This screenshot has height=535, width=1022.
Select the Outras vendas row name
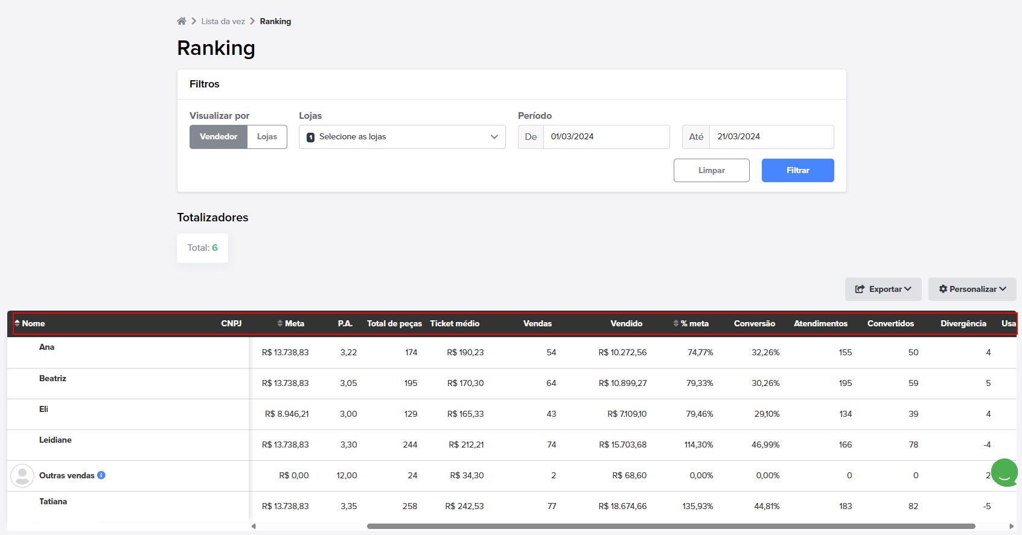[x=66, y=475]
